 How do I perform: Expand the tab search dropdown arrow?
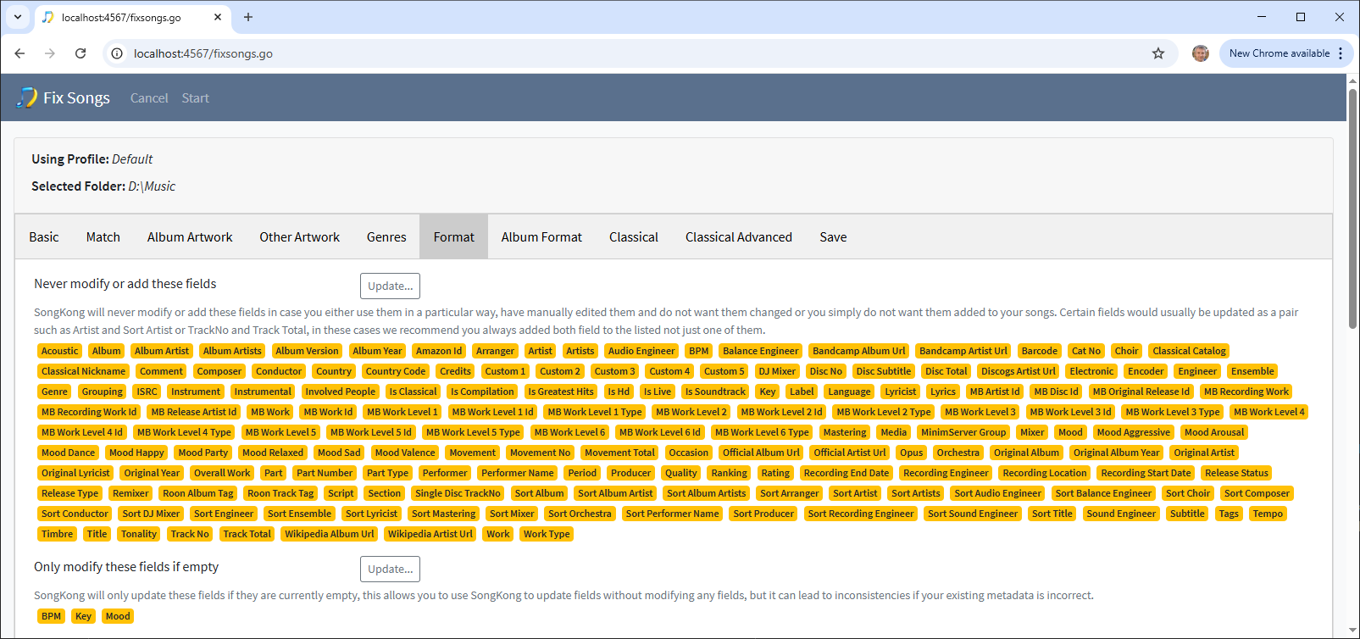pyautogui.click(x=17, y=17)
